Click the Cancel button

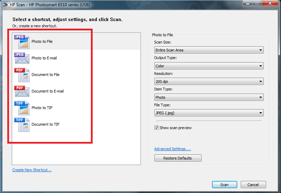click(x=253, y=185)
